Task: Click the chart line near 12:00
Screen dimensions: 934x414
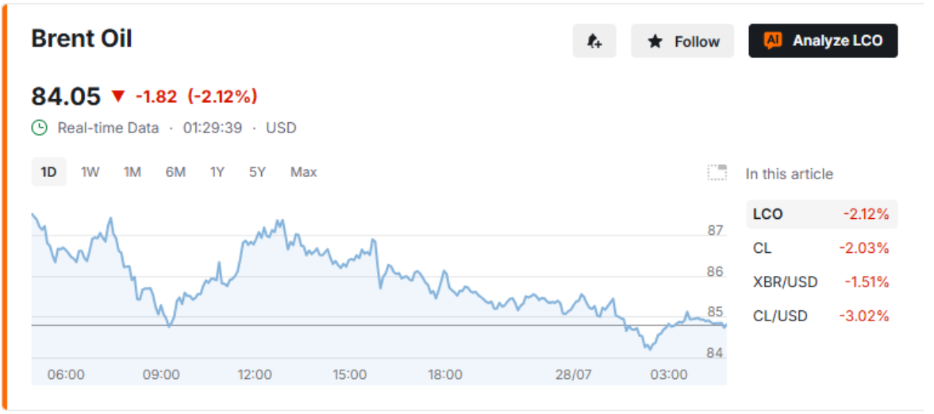Action: [x=255, y=238]
